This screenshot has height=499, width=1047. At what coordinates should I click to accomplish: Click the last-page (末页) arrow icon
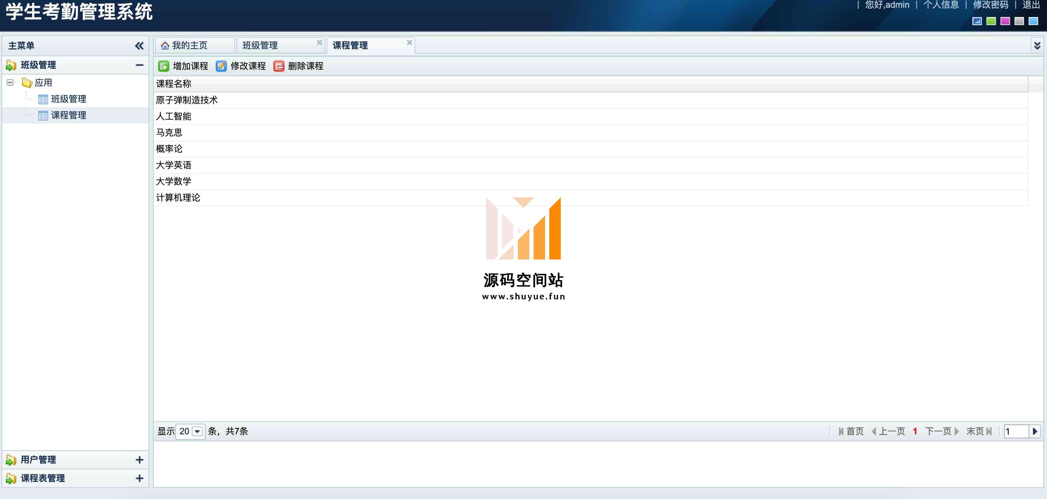point(989,431)
